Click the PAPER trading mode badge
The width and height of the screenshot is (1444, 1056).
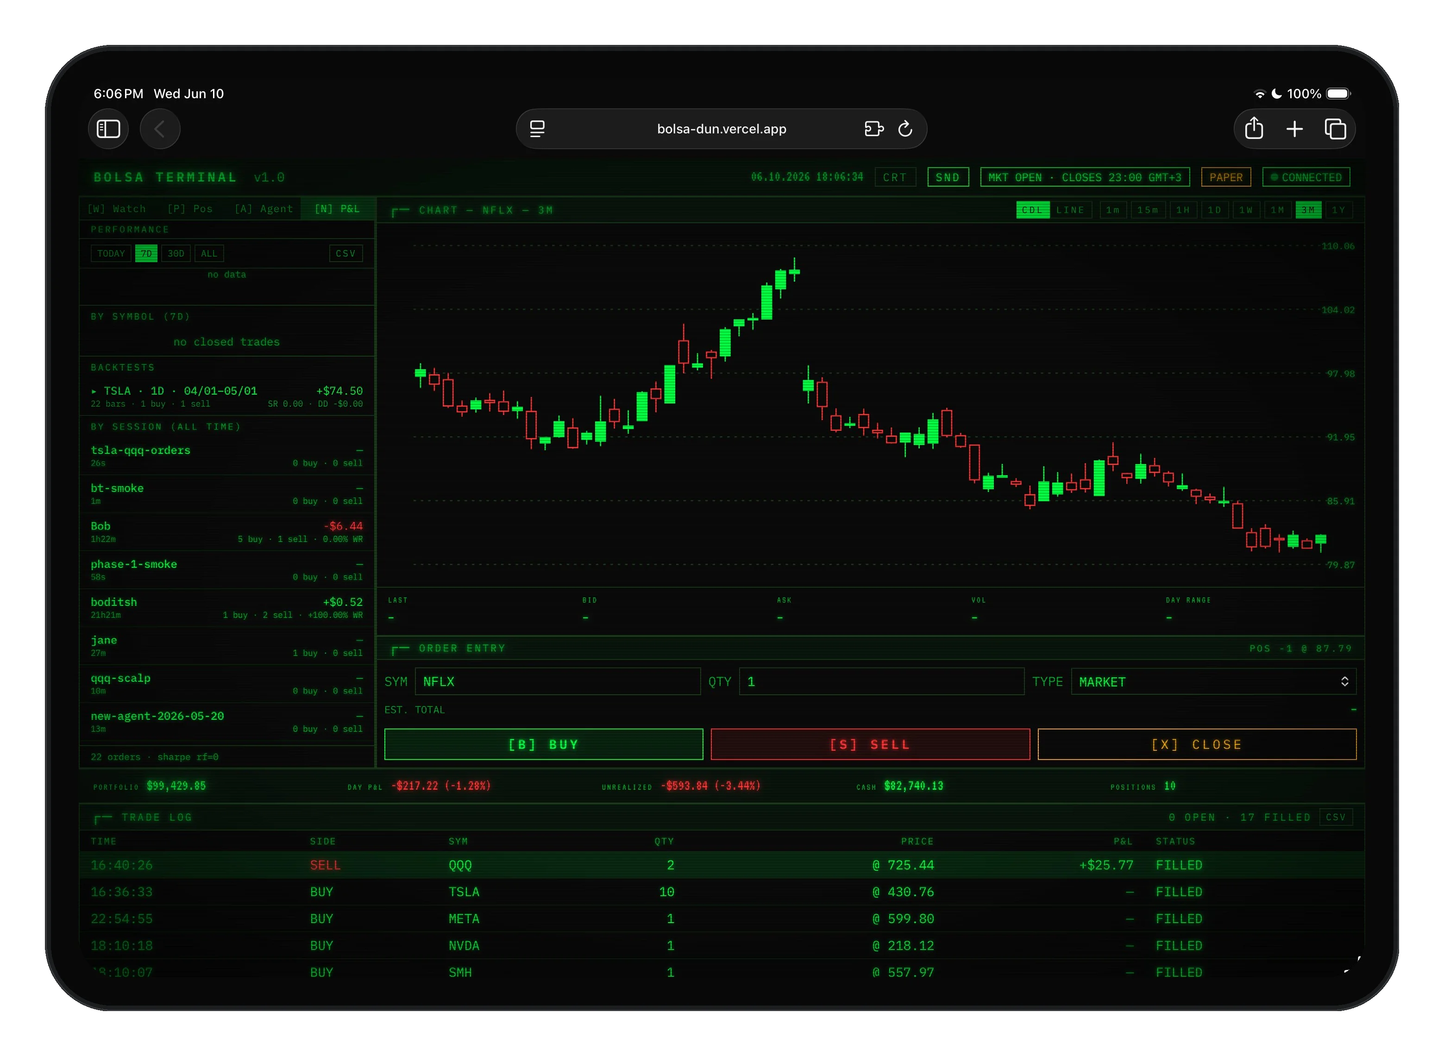point(1225,177)
